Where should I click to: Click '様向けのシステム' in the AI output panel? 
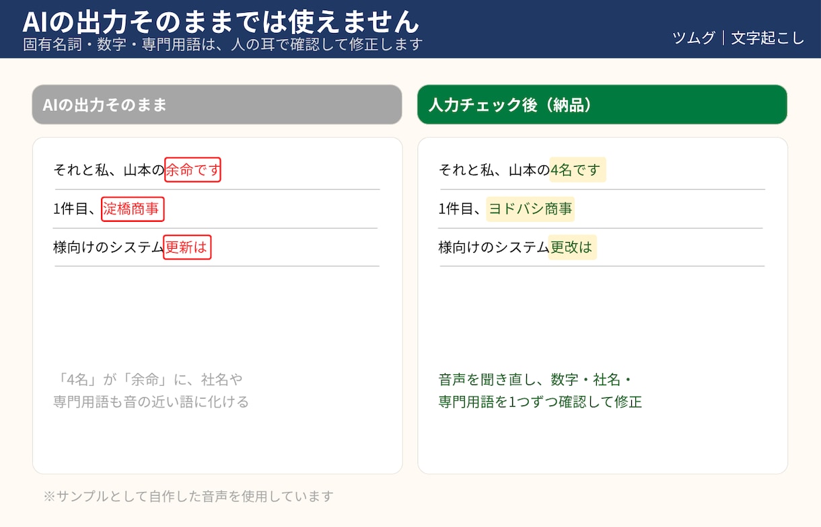pos(108,247)
